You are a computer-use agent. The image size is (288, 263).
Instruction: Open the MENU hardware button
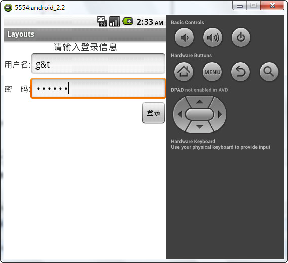pos(212,72)
